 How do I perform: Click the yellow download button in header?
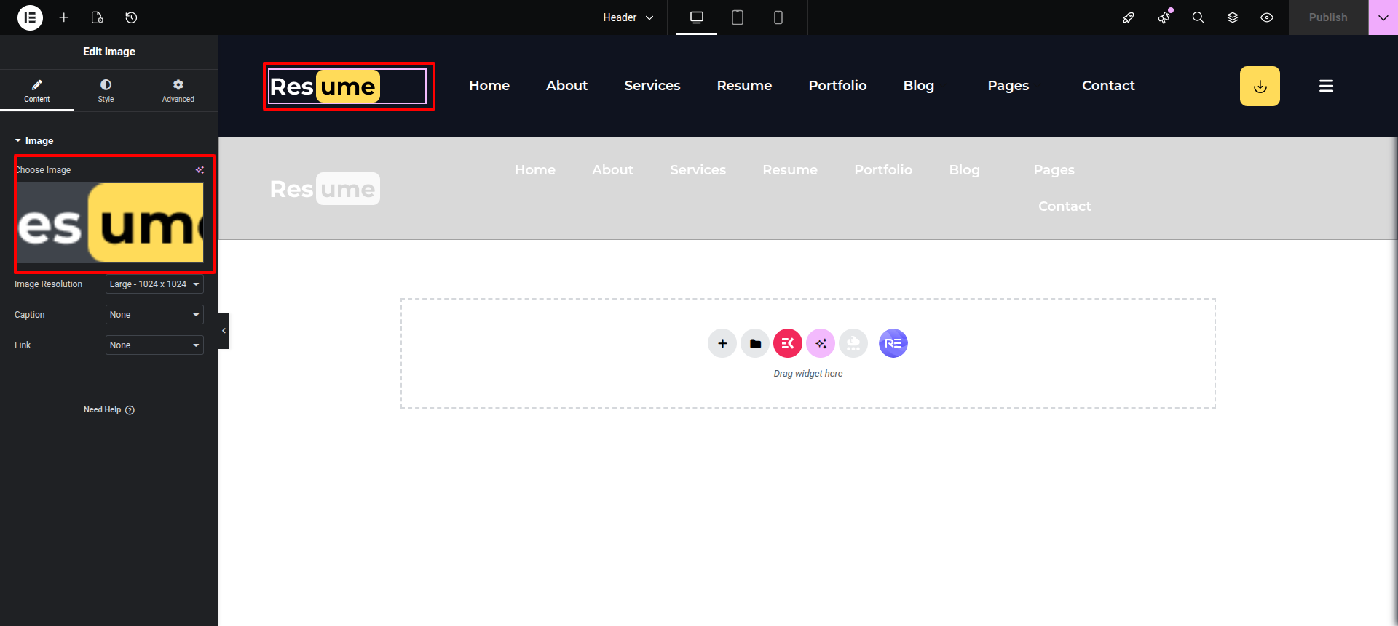pos(1260,87)
